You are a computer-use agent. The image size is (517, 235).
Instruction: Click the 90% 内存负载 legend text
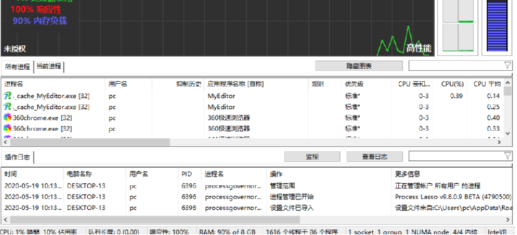pos(40,21)
